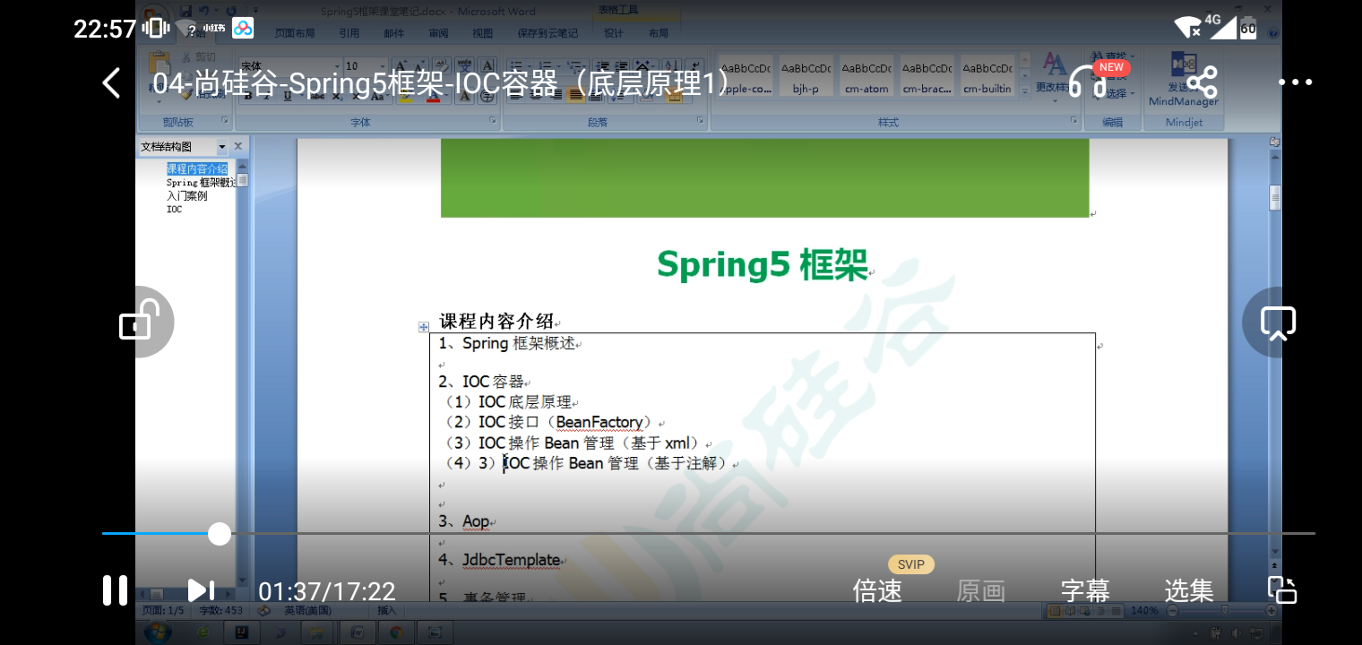This screenshot has width=1362, height=645.
Task: Click the 01:37/17:22 time display
Action: 327,591
